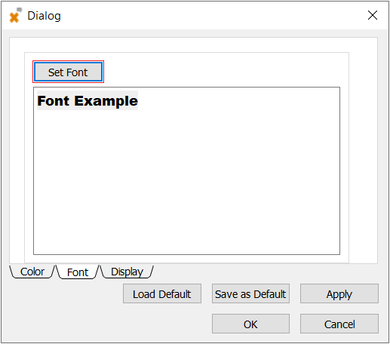This screenshot has height=344, width=390.
Task: Click the word Example in the preview text
Action: click(106, 101)
